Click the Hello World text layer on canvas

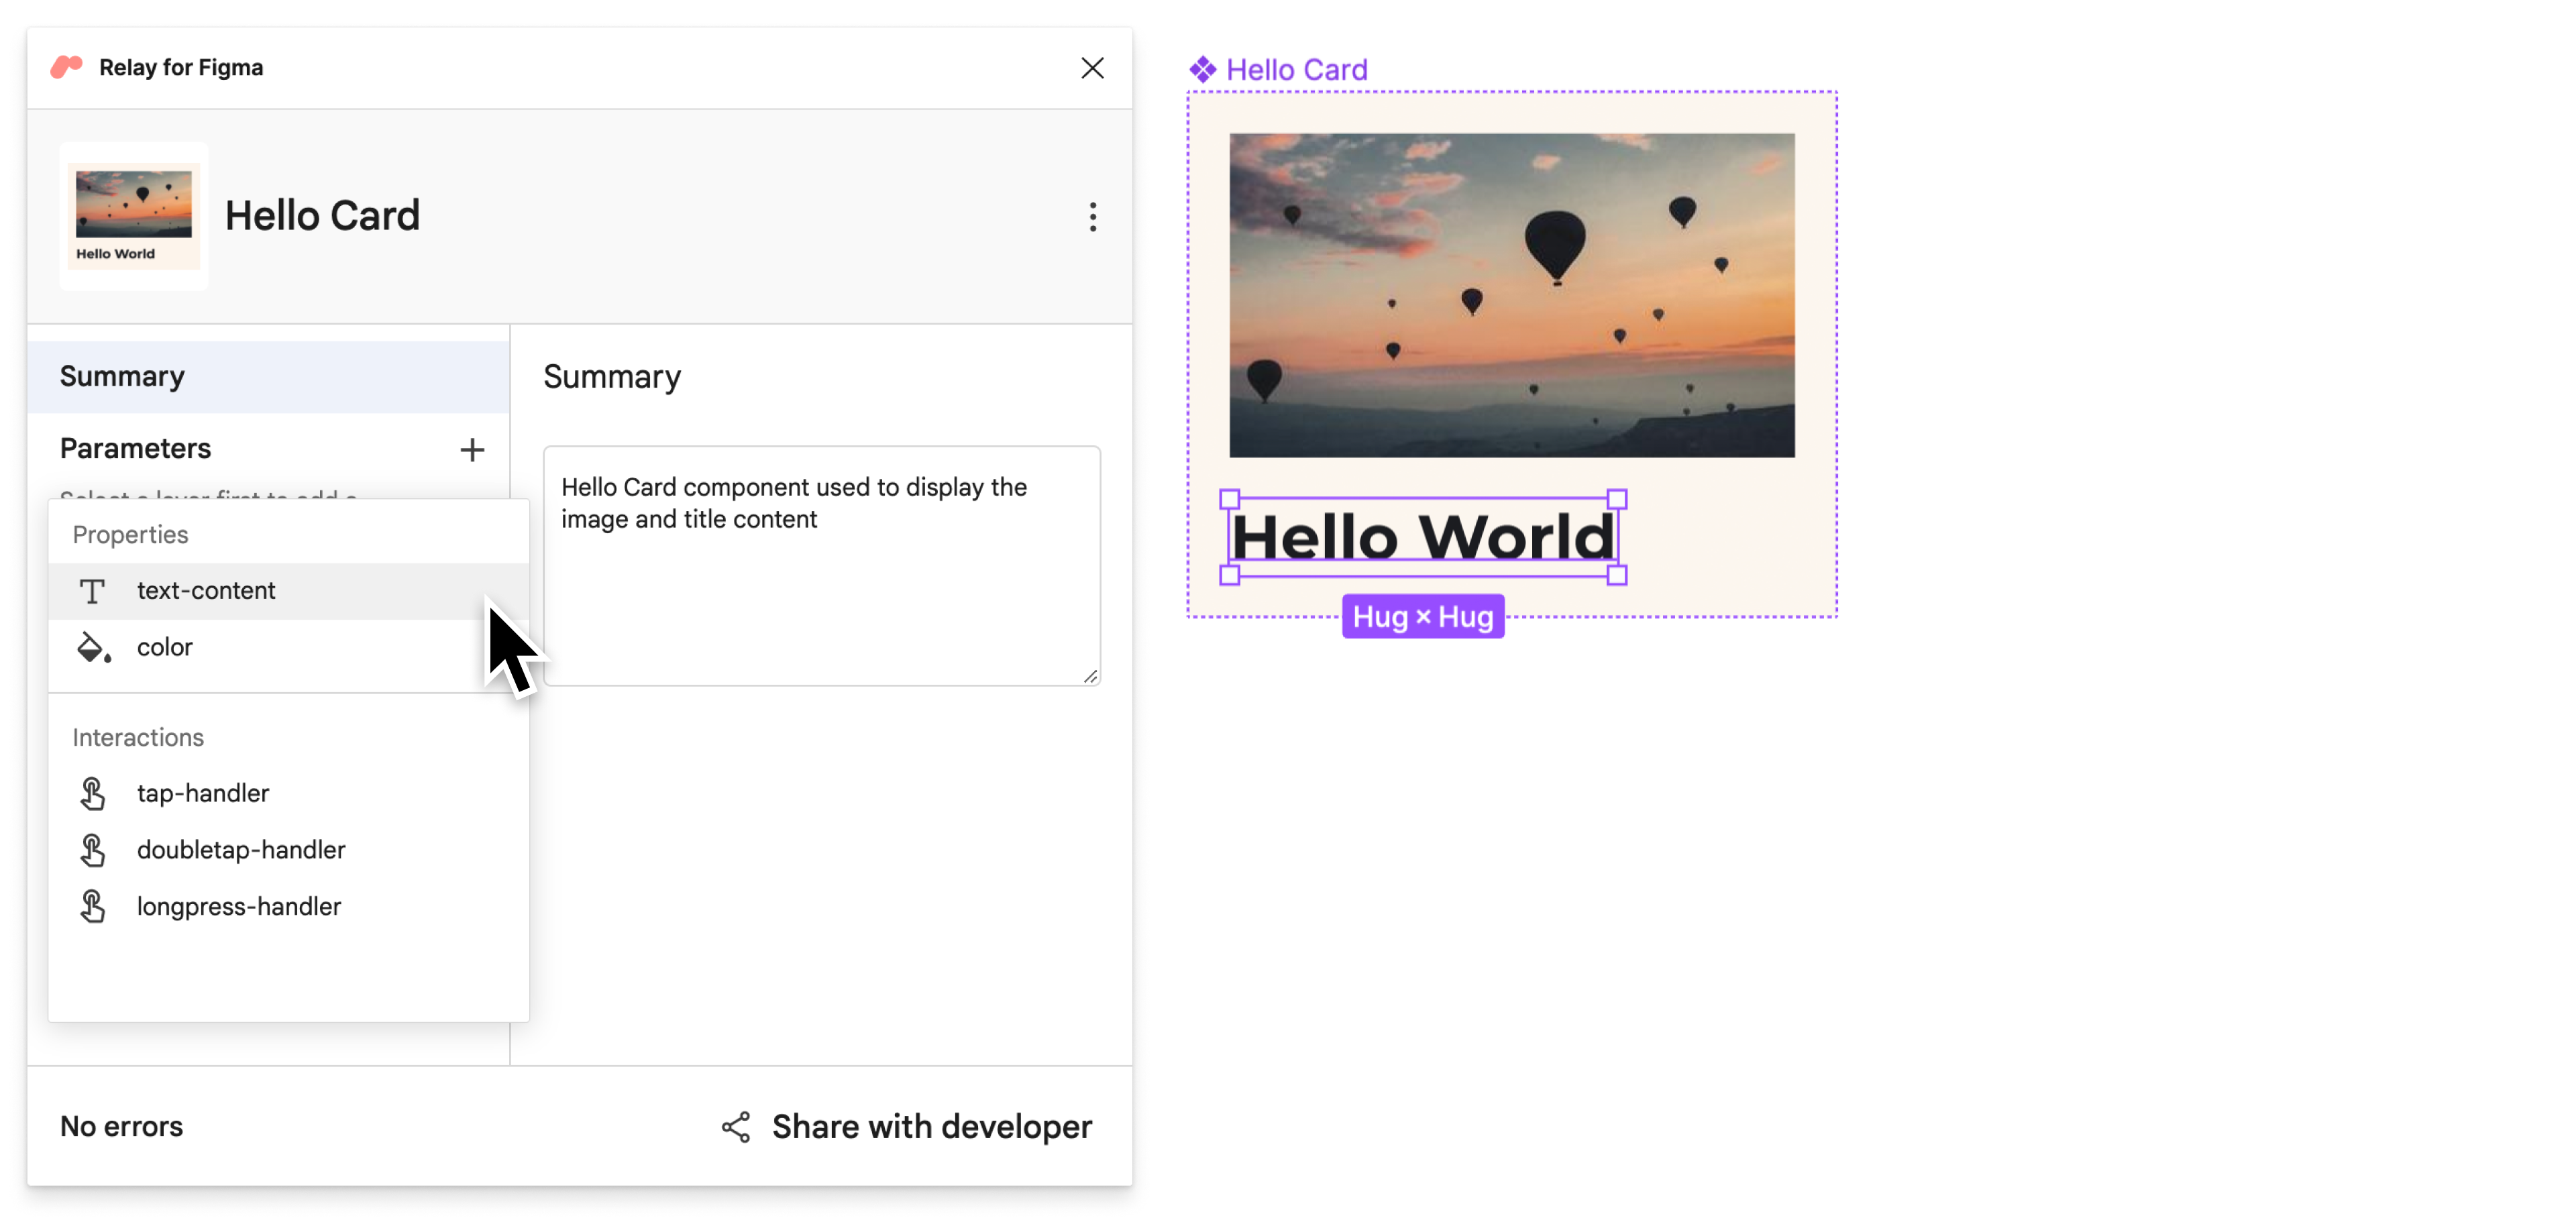tap(1423, 534)
